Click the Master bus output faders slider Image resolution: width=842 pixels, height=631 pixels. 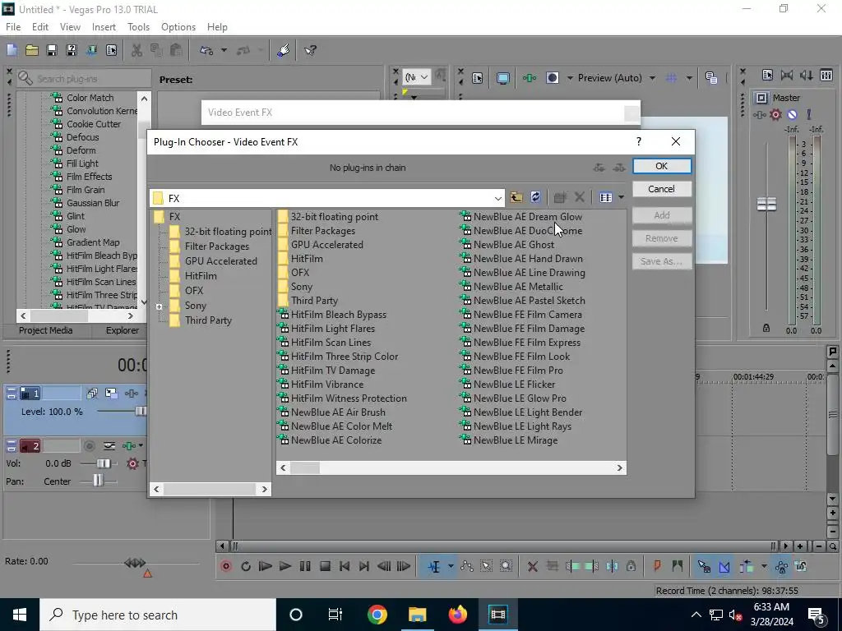(x=766, y=204)
